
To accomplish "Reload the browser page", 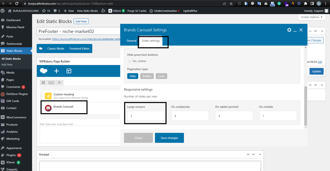I will pyautogui.click(x=17, y=4).
